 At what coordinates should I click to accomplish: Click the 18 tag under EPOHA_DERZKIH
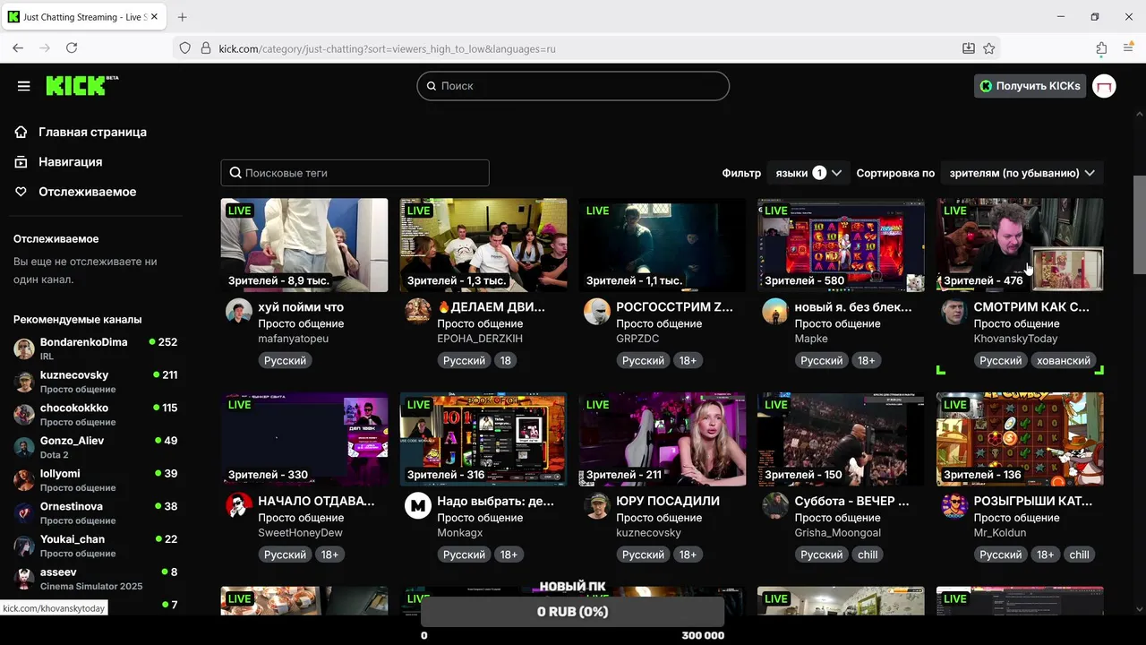tap(506, 360)
